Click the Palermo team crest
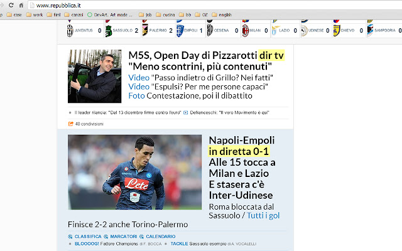 [145, 30]
